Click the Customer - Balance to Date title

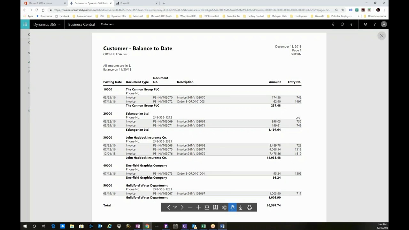pos(138,48)
